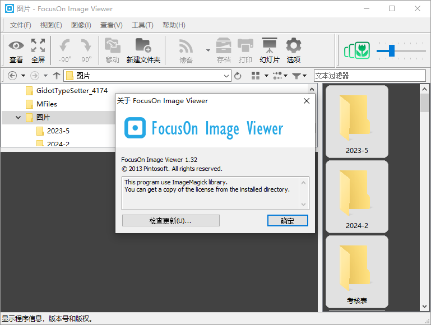Open the 视图(E) menu
Screen dimensions: 431x325
[x=51, y=25]
